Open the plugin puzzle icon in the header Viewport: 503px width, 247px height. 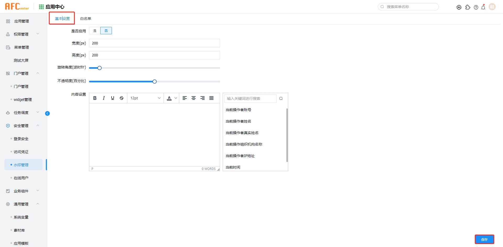point(468,7)
